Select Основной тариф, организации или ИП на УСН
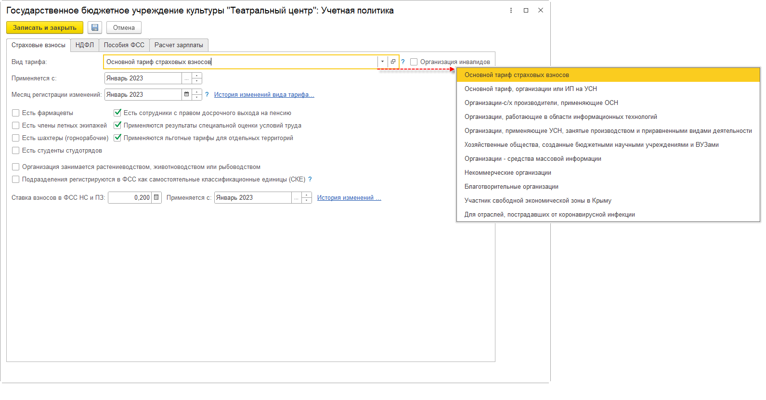This screenshot has height=400, width=766. (608, 89)
